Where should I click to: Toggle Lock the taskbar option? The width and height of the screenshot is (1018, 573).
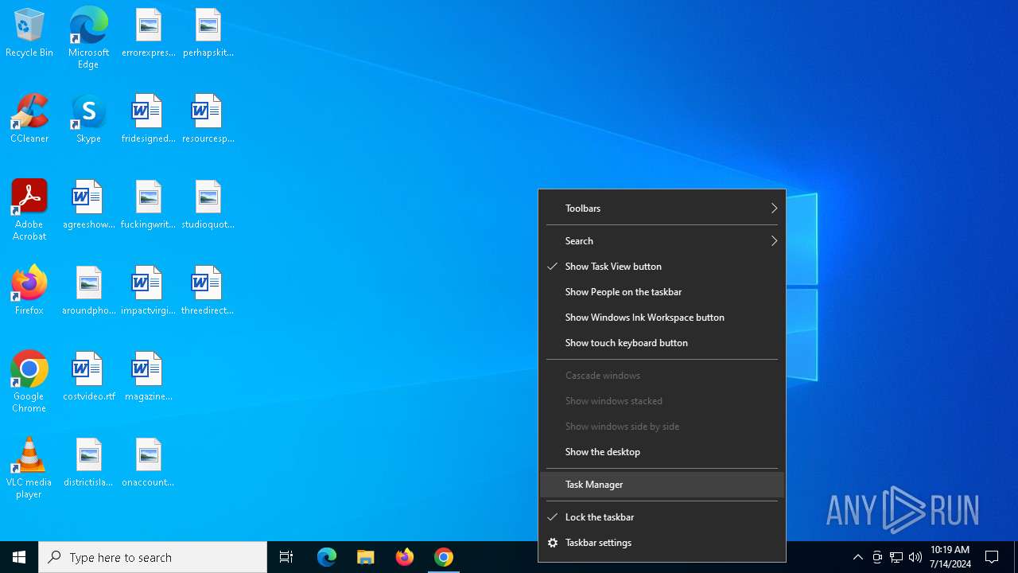pos(662,517)
